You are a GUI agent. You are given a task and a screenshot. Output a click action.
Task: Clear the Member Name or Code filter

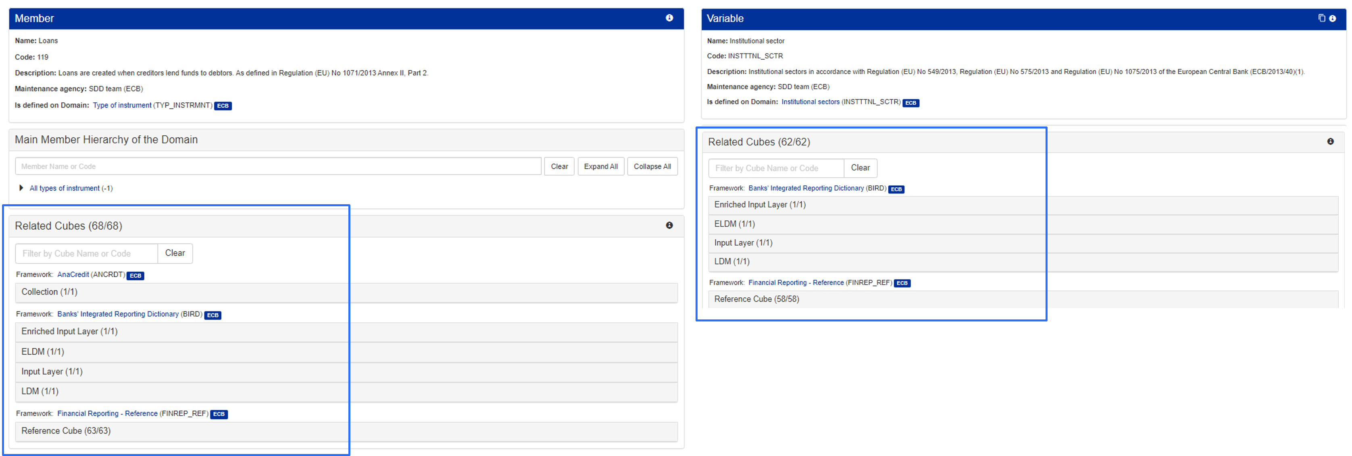point(559,167)
